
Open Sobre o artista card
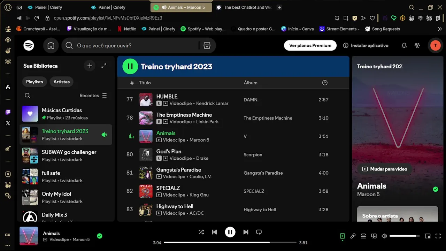[398, 214]
